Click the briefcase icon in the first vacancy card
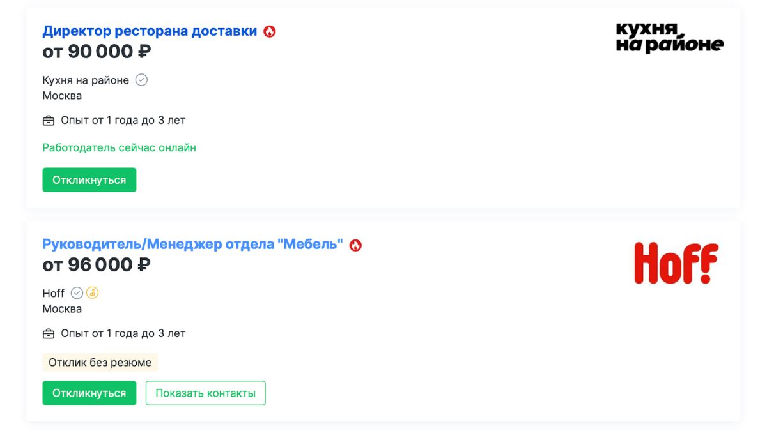 coord(48,119)
